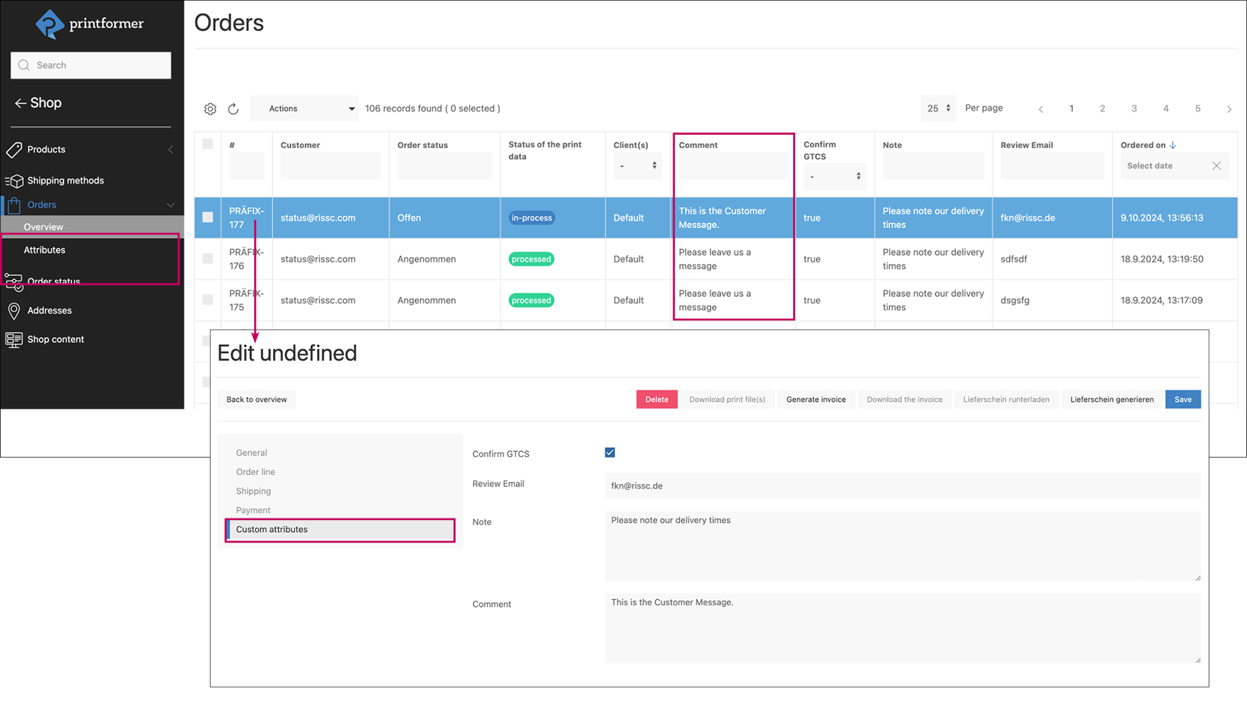Open the Custom attributes tab
Viewport: 1247px width, 725px height.
point(340,530)
